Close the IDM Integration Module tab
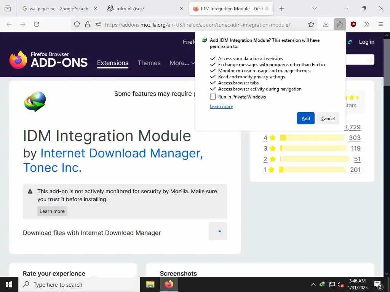Screen dimensions: 390x292 (267, 8)
